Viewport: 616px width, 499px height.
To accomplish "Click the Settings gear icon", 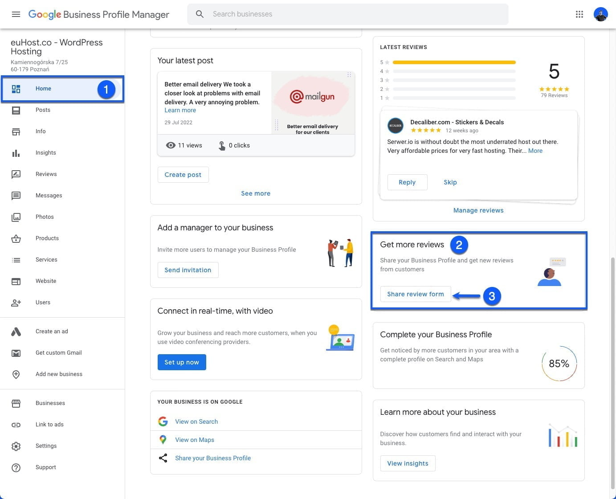I will click(x=16, y=446).
